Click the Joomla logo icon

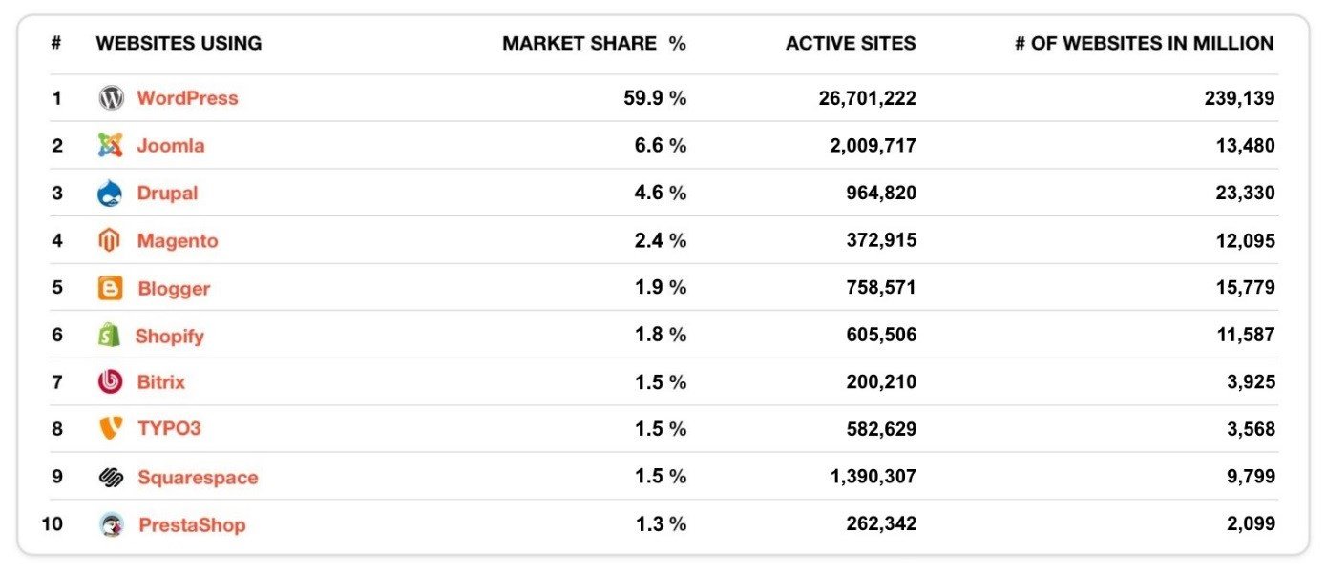pos(111,146)
